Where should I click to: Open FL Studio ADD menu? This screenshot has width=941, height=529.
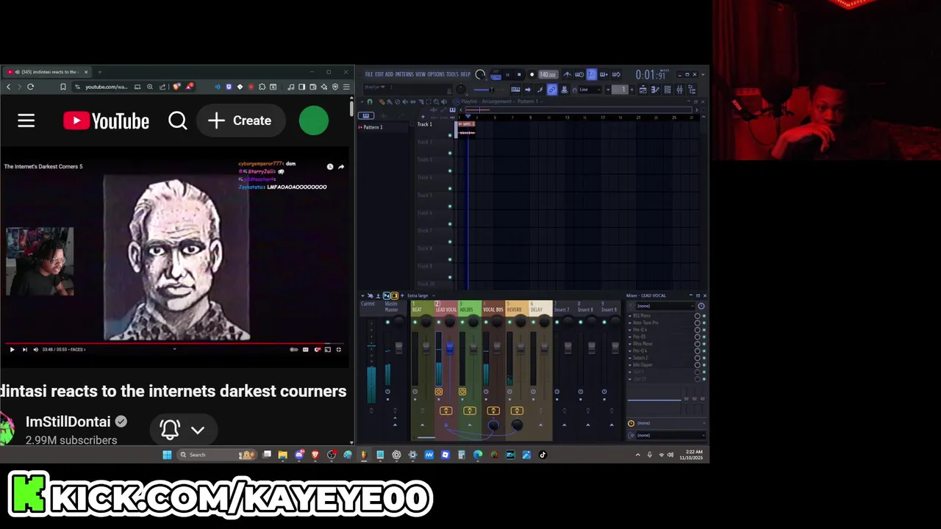tap(389, 74)
